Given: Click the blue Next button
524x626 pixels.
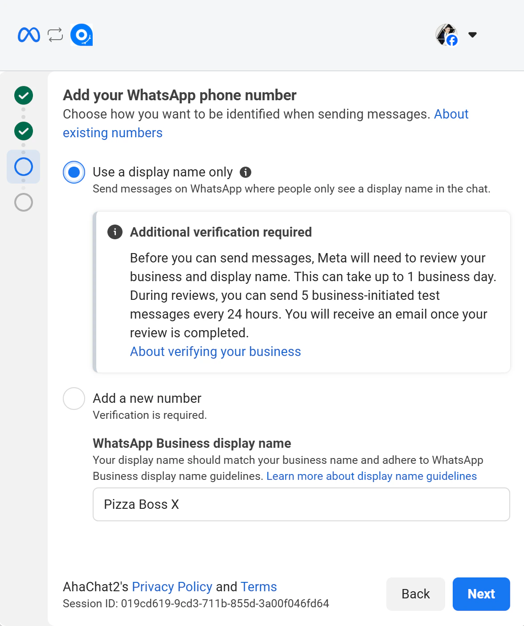Looking at the screenshot, I should coord(481,594).
